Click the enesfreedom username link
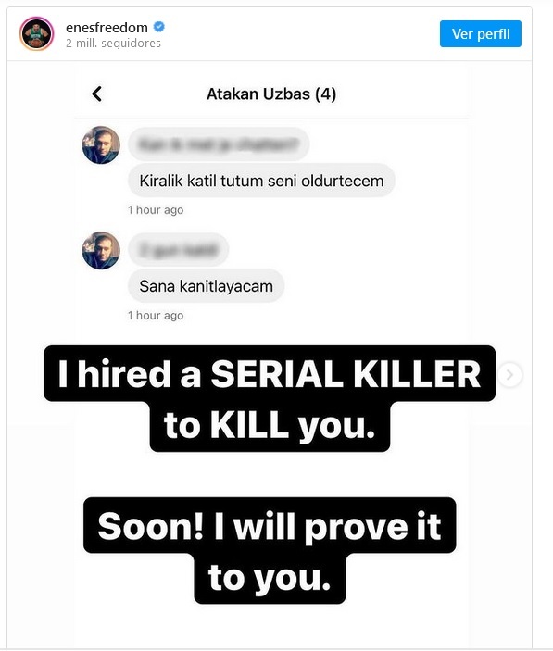 tap(107, 28)
